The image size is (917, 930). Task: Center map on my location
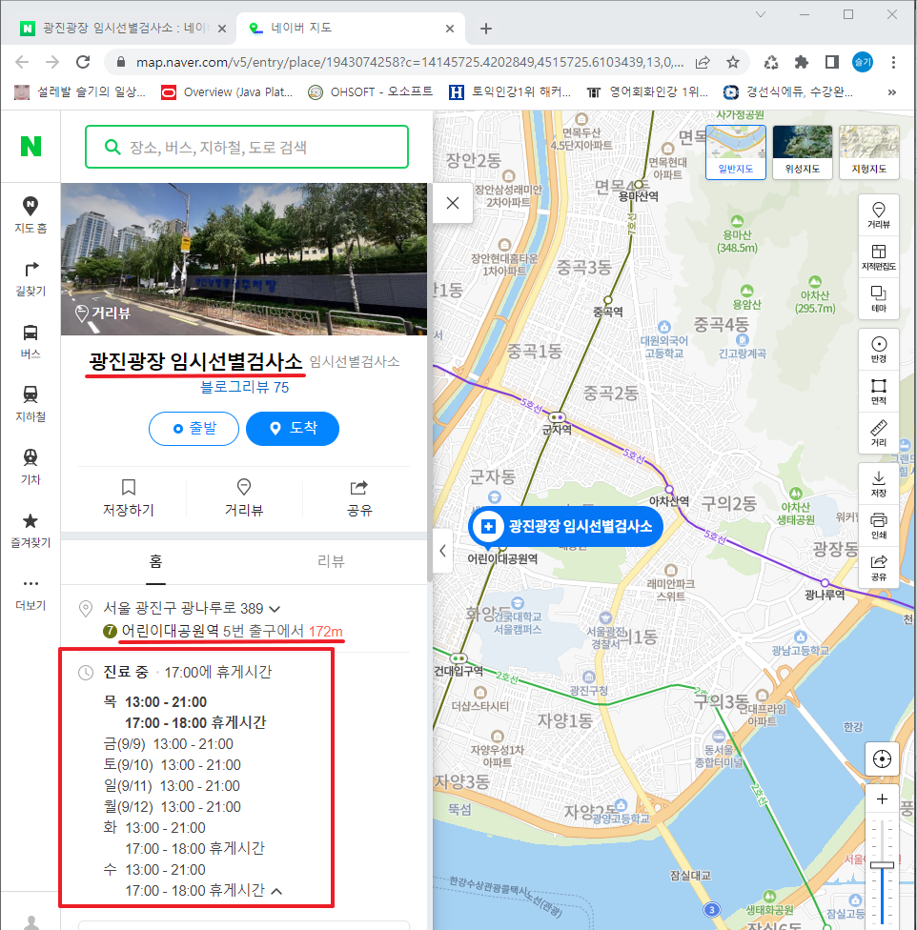pyautogui.click(x=882, y=758)
